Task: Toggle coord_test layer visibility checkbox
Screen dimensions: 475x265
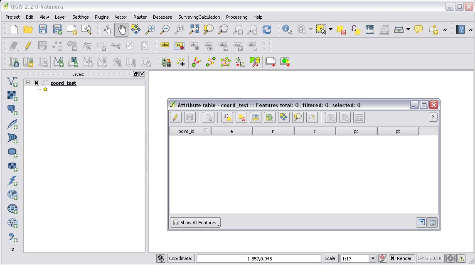Action: coord(36,83)
